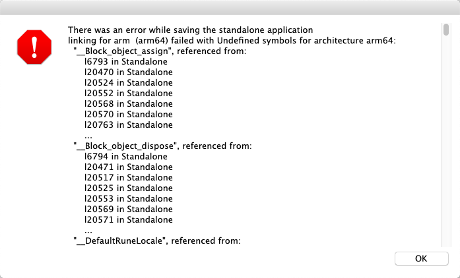Select the "__DefaultRuneLocale" symbol line
460x278 pixels.
[x=156, y=241]
